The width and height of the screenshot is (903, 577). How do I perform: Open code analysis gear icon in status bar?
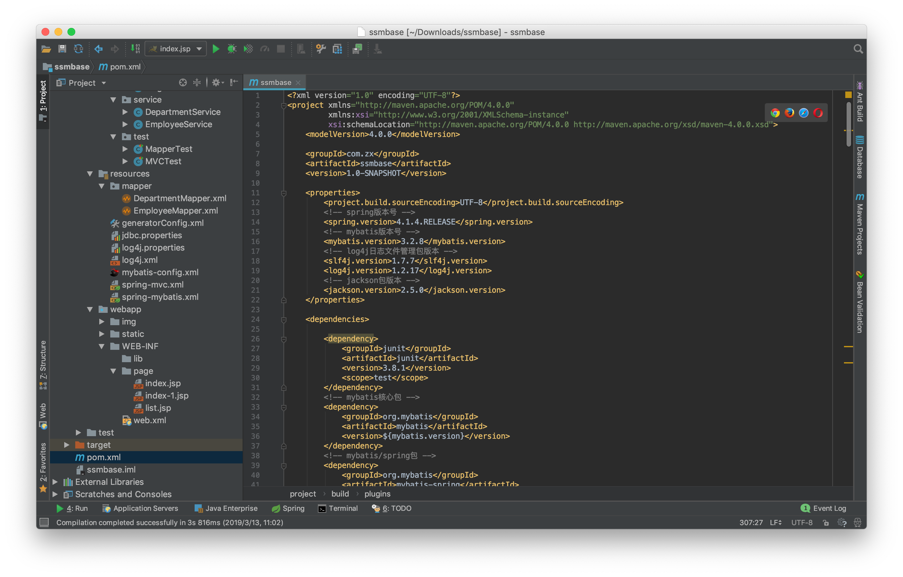pos(842,522)
